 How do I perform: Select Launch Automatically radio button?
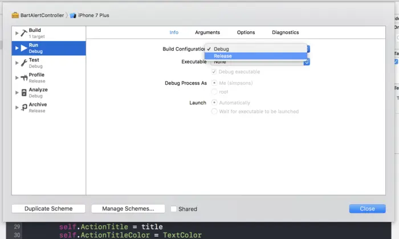[214, 102]
